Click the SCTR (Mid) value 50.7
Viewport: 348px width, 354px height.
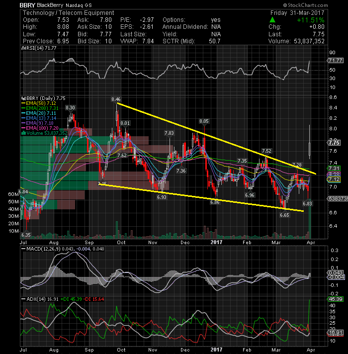(215, 41)
